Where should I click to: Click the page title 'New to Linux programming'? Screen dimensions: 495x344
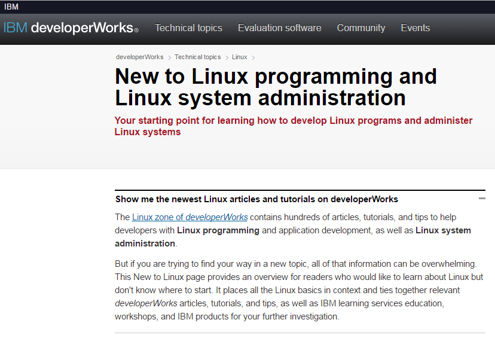pos(276,87)
